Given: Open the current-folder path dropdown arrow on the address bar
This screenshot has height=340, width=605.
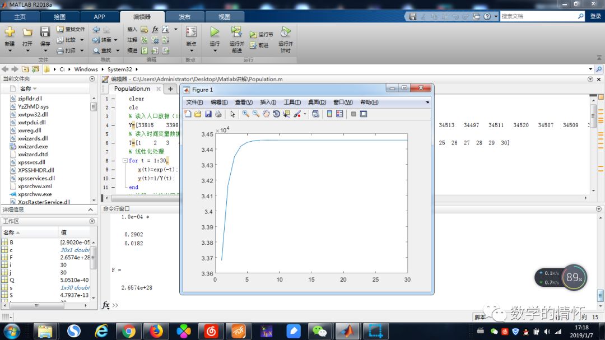Looking at the screenshot, I should 590,69.
